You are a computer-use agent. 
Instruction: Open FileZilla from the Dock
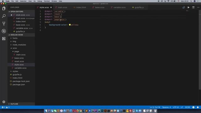click(131, 111)
